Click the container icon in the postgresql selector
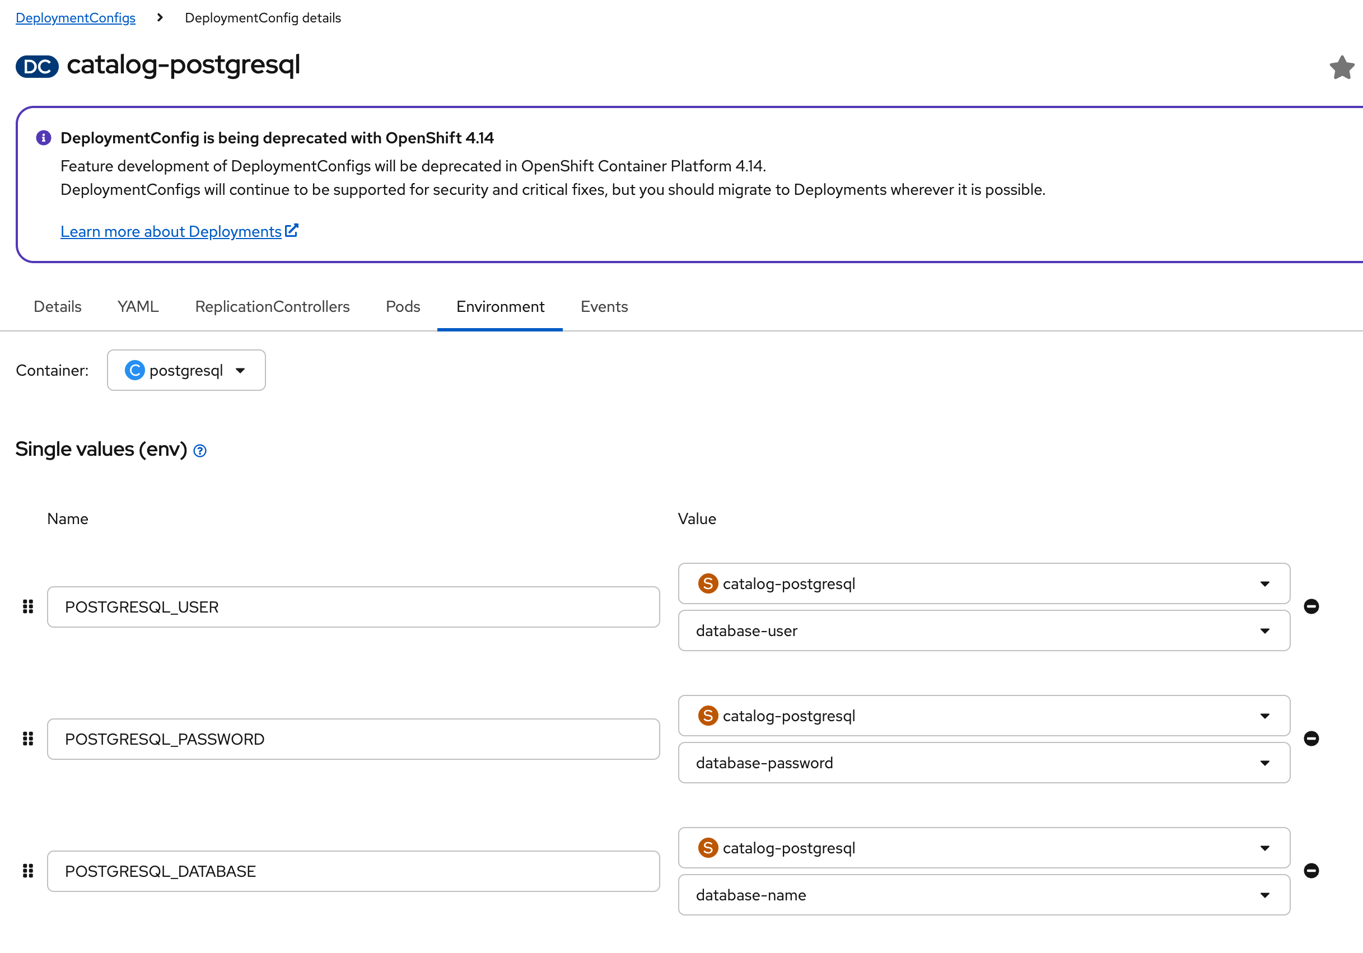The width and height of the screenshot is (1363, 953). [134, 370]
